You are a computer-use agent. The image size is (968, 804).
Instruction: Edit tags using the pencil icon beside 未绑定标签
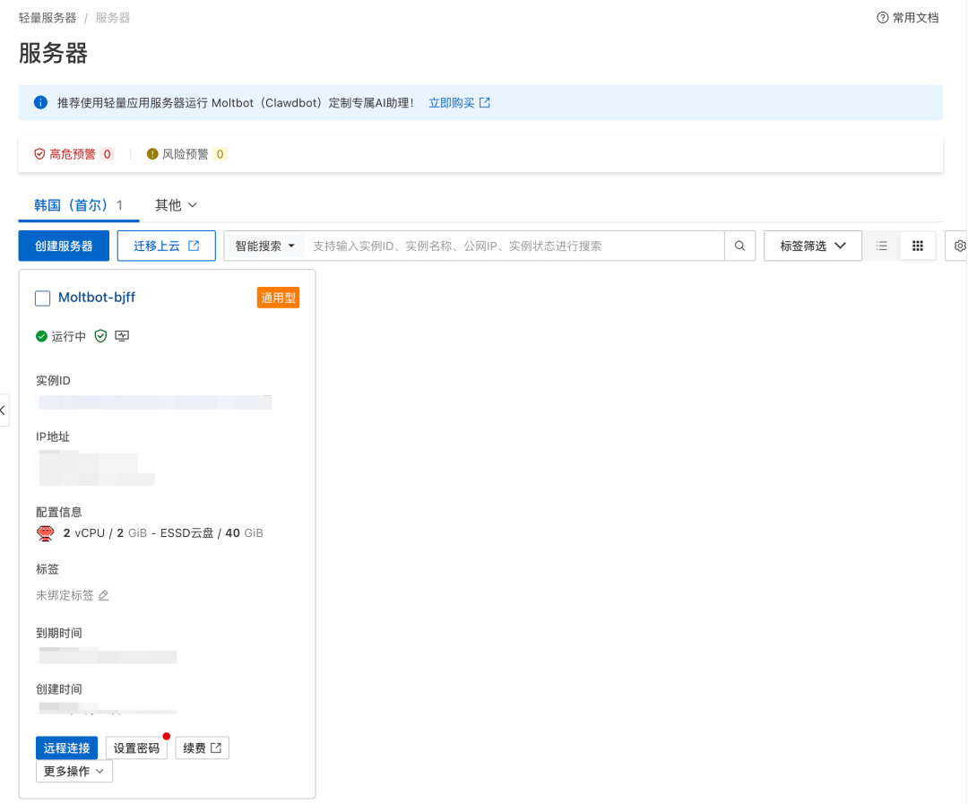coord(103,595)
